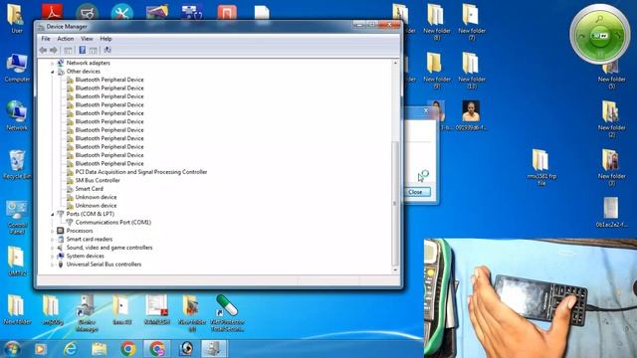Select the SM Bus Controller entry
This screenshot has height=358, width=637.
click(x=98, y=180)
